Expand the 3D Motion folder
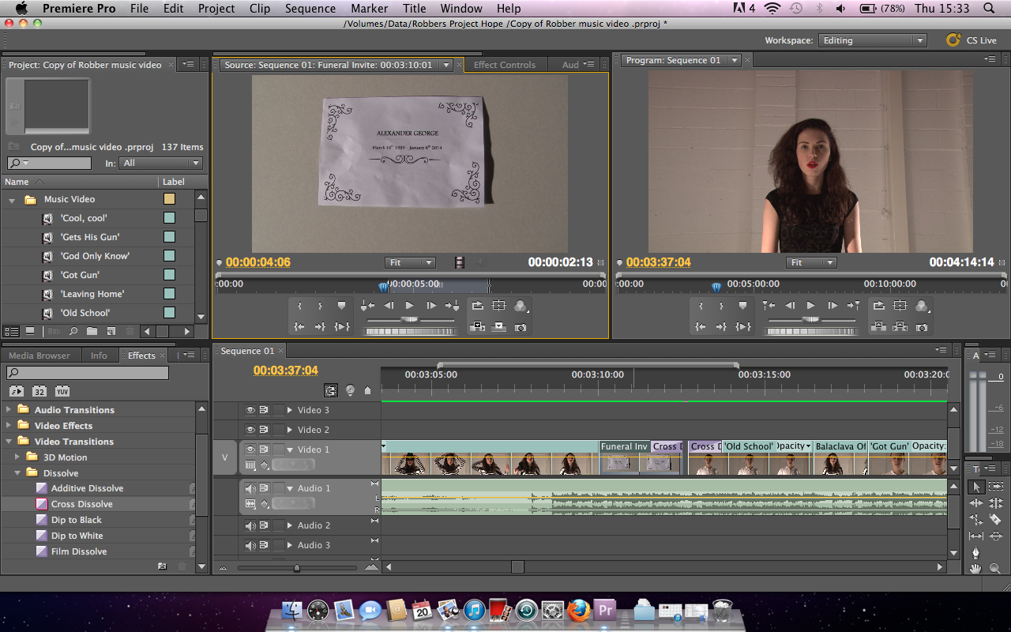The width and height of the screenshot is (1011, 632). [x=17, y=457]
